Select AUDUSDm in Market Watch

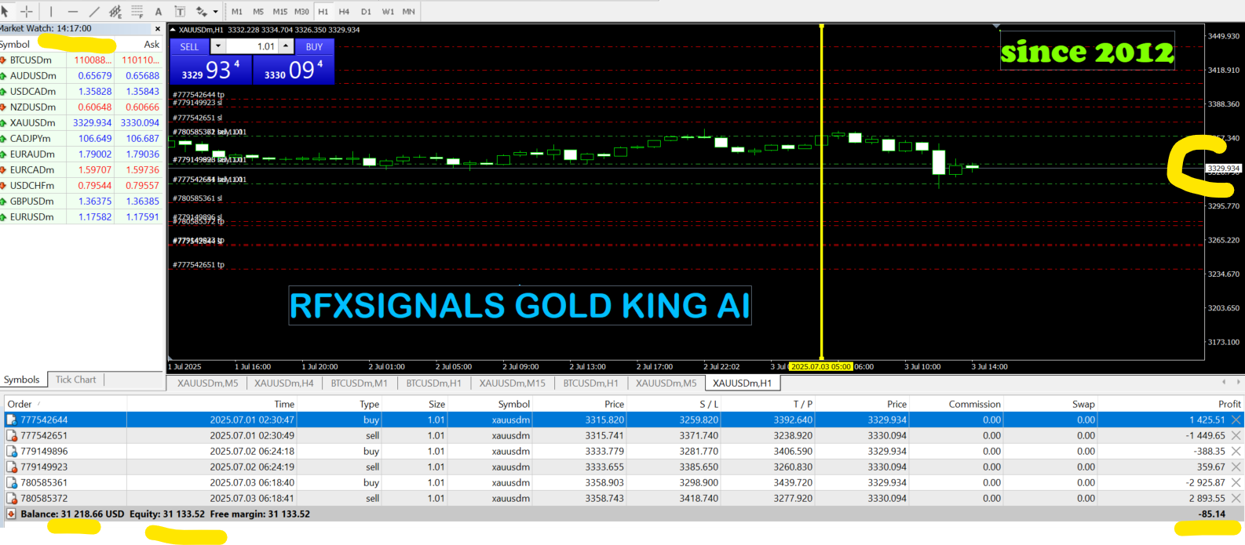pyautogui.click(x=33, y=76)
